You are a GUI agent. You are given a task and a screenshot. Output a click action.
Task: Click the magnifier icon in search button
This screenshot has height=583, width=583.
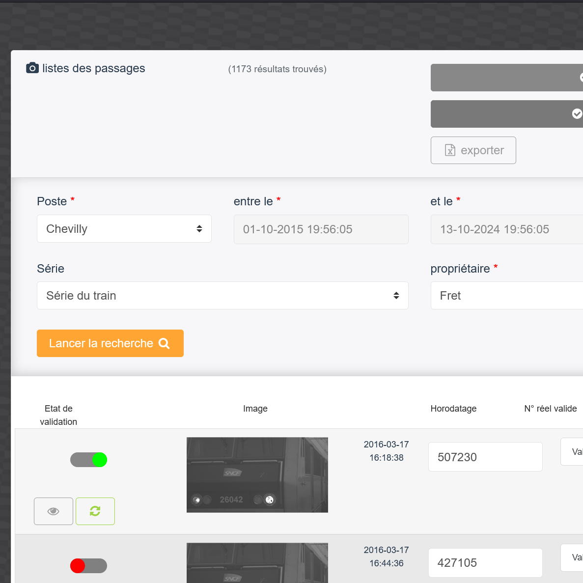tap(164, 344)
